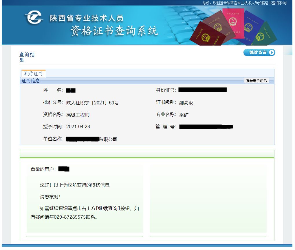
Task: Click the bold [继续查询] text in the notice
Action: 108,208
